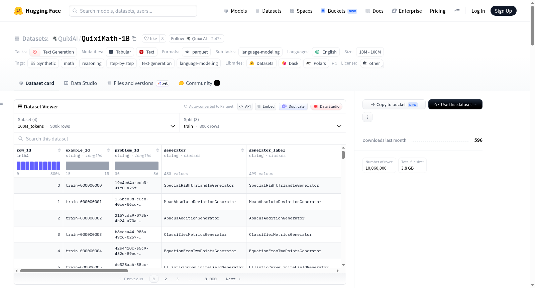Click the English language tag
The width and height of the screenshot is (535, 288).
coord(326,52)
